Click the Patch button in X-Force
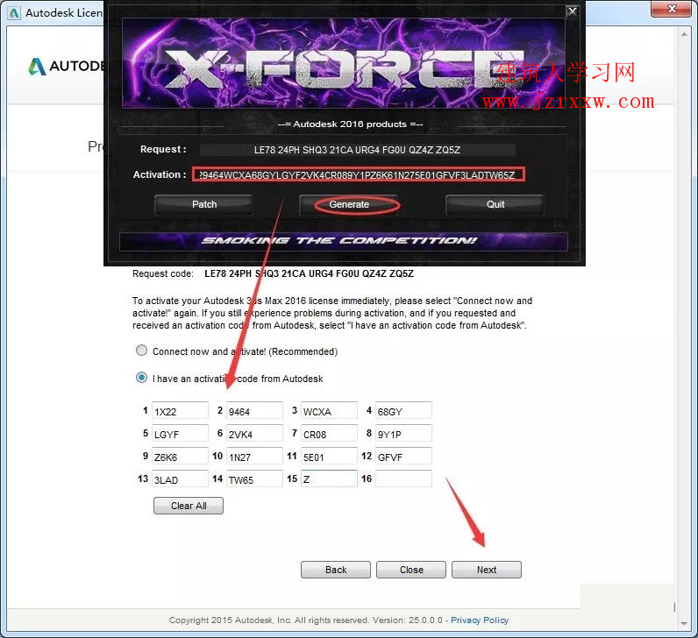This screenshot has height=638, width=698. tap(204, 205)
